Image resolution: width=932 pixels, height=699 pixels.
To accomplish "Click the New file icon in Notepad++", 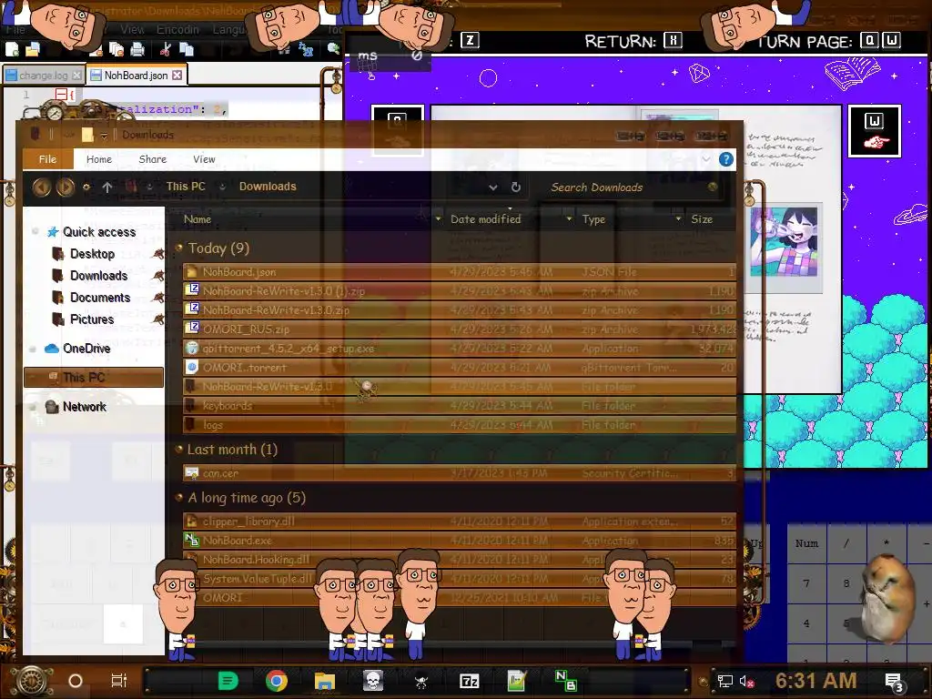I will tap(12, 49).
